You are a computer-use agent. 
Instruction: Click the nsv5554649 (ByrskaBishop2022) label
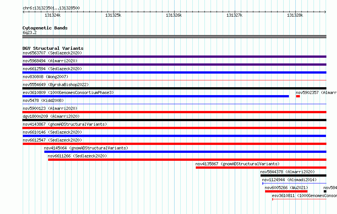pyautogui.click(x=56, y=85)
